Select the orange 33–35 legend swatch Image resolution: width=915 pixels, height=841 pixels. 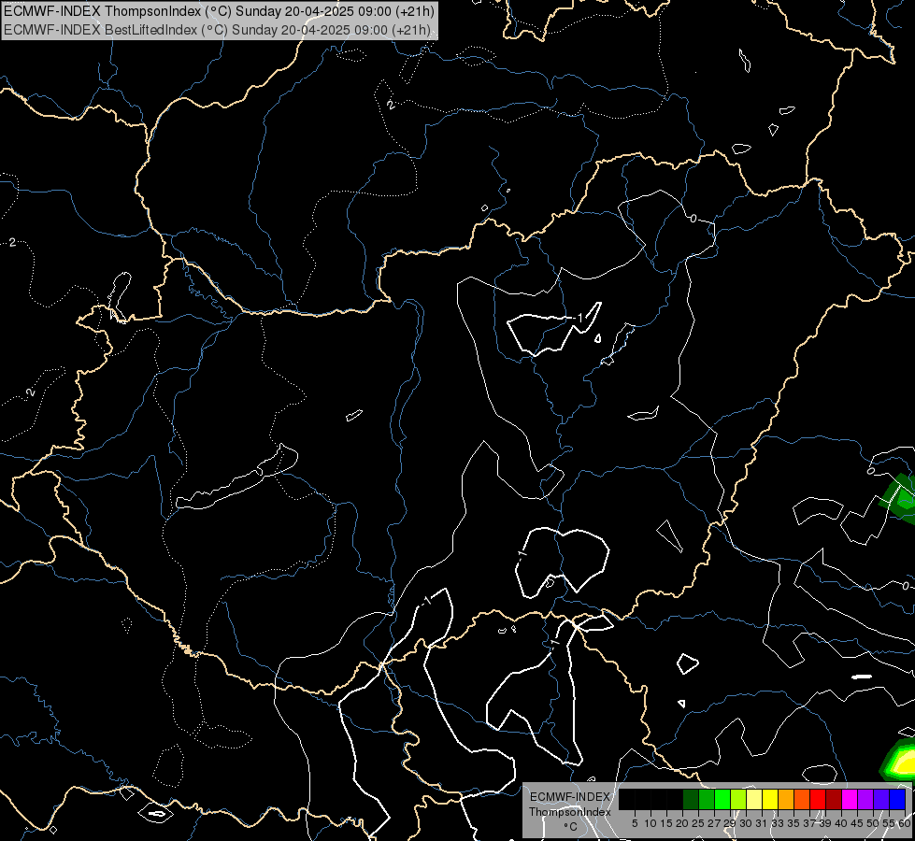[x=786, y=799]
